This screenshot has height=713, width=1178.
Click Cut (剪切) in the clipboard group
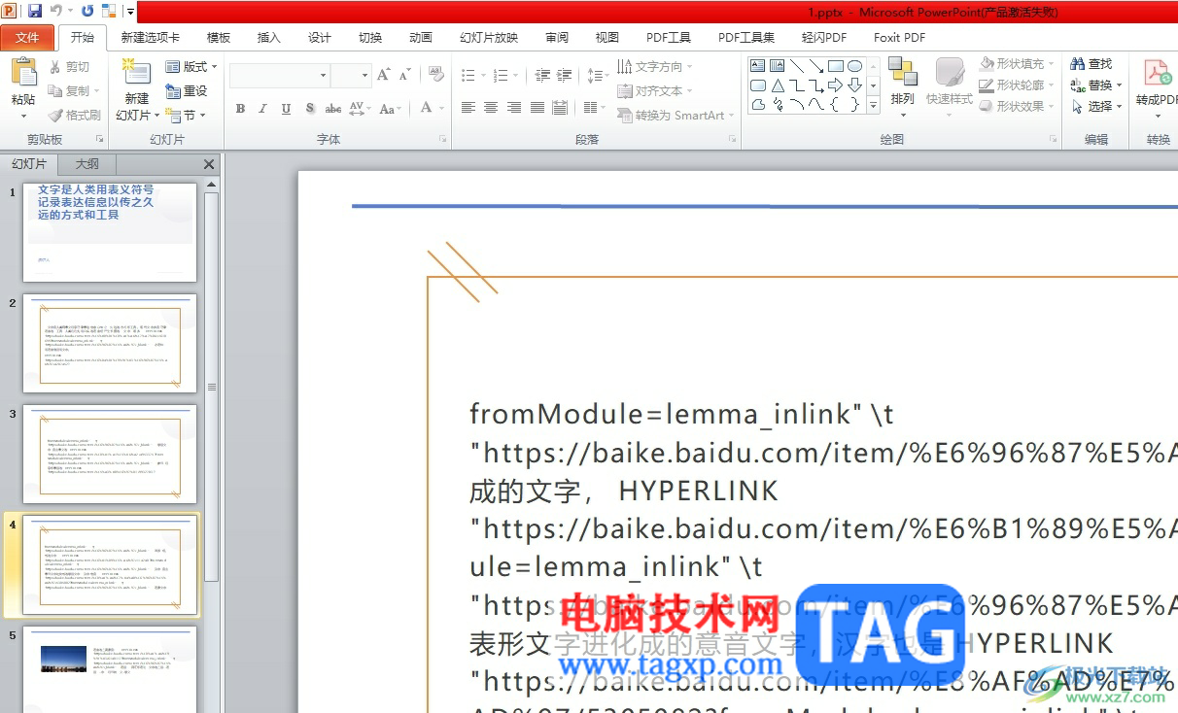(70, 66)
